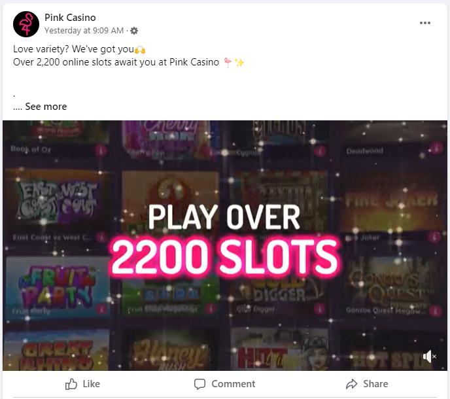Select the Fruit Party game thumbnail
Image resolution: width=450 pixels, height=399 pixels.
58,287
